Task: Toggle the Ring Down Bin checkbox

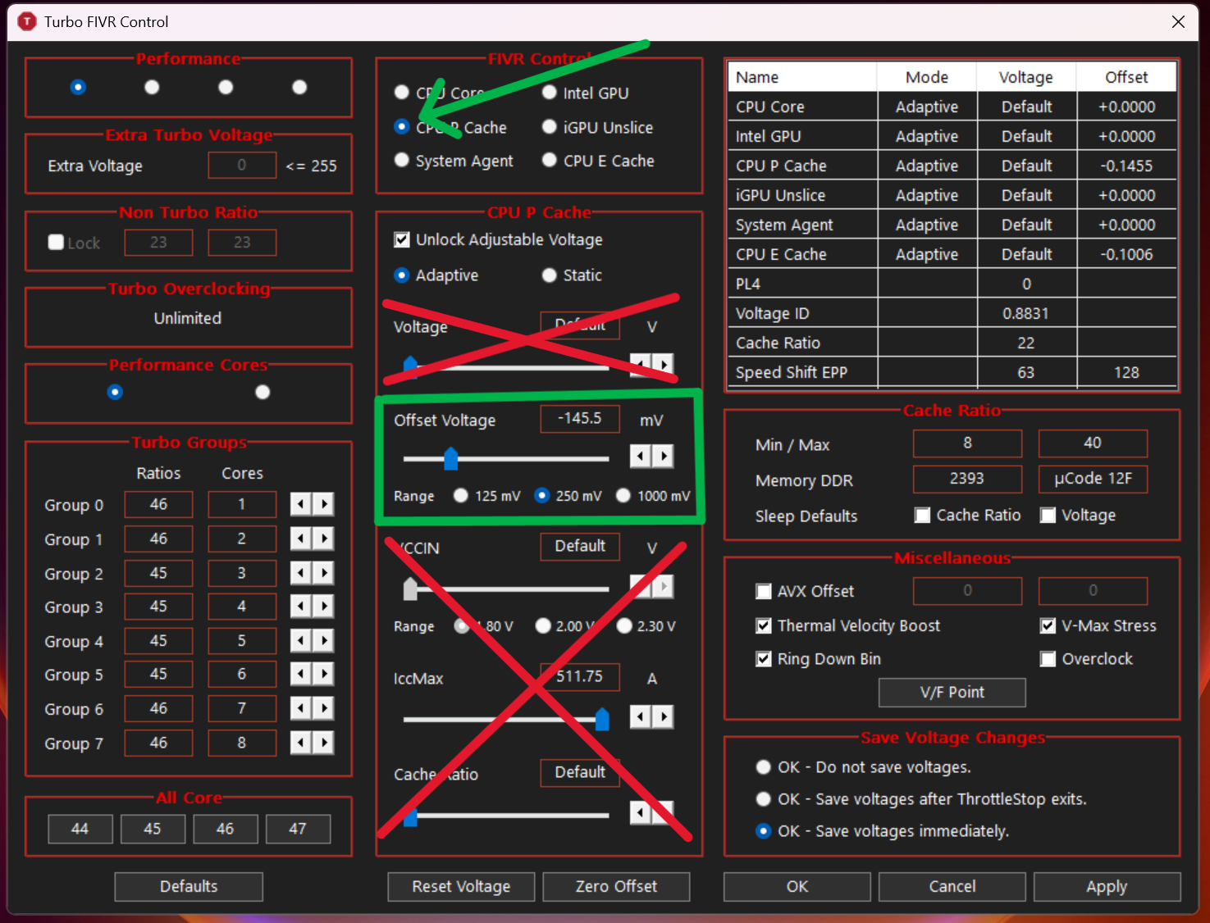Action: (764, 659)
